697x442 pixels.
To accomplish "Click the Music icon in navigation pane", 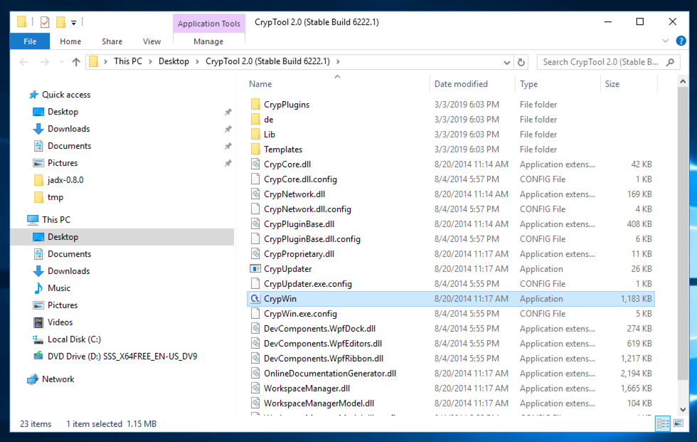I will pyautogui.click(x=38, y=288).
